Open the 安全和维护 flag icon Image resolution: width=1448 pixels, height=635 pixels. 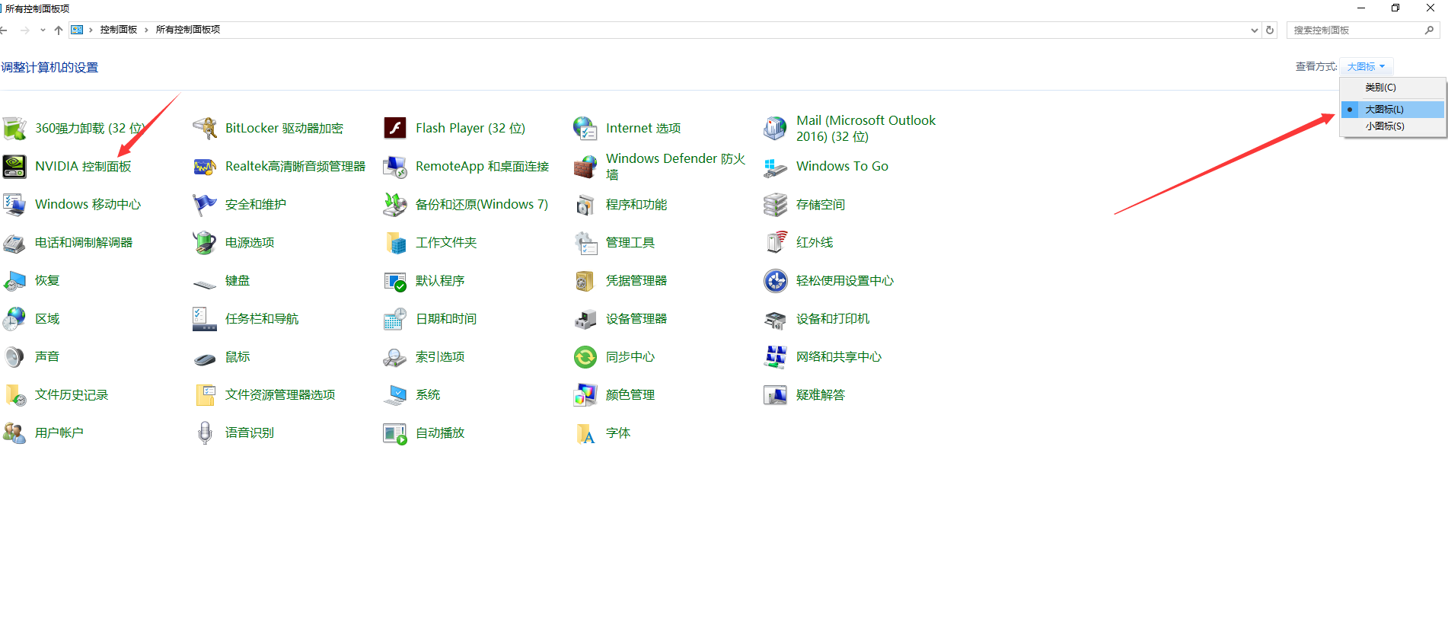coord(205,204)
